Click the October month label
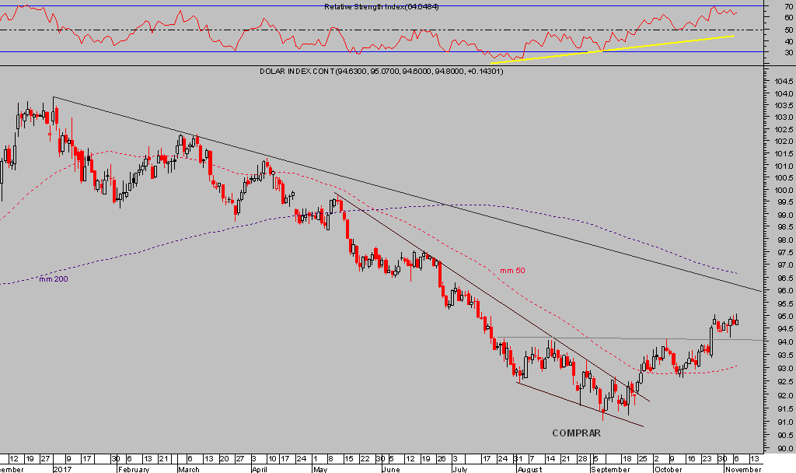796x473 pixels. click(667, 469)
